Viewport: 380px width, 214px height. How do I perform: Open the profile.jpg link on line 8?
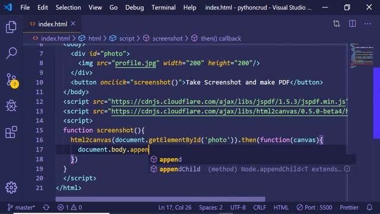pyautogui.click(x=135, y=63)
